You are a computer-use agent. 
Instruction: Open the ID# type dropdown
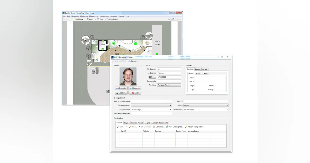152,77
